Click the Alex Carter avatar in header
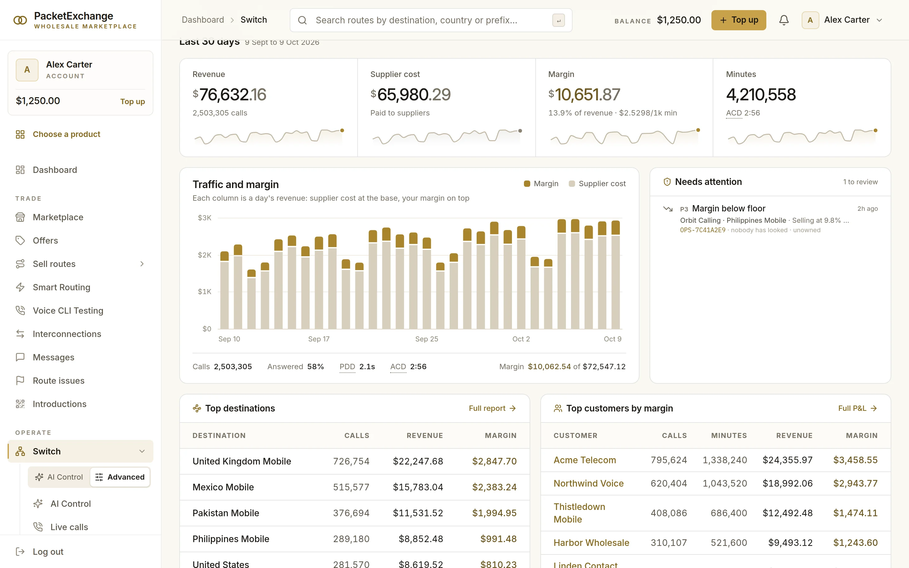Viewport: 909px width, 568px height. click(x=810, y=20)
